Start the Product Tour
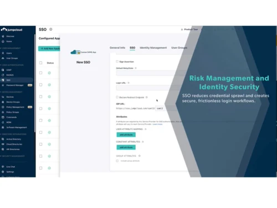Screen dimensions: 277x208 [x=189, y=29]
